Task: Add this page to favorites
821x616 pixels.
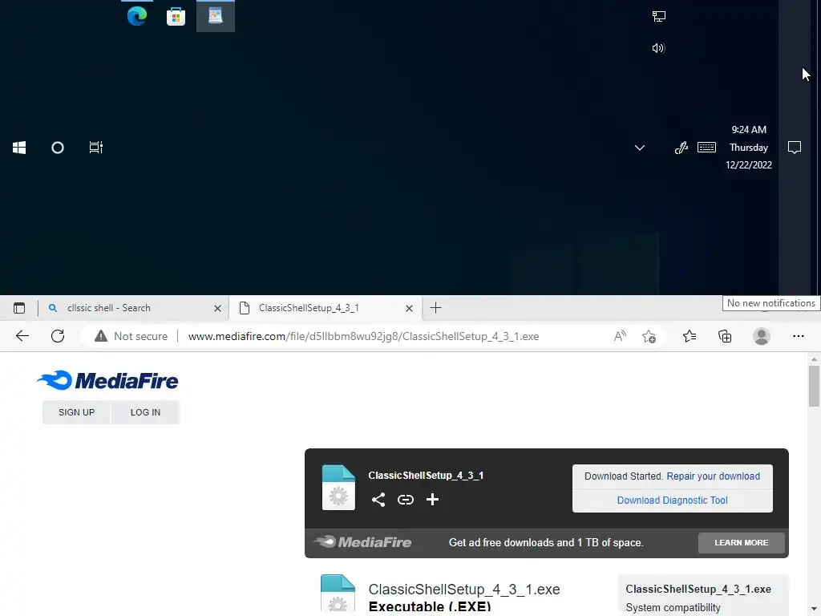Action: click(x=649, y=336)
